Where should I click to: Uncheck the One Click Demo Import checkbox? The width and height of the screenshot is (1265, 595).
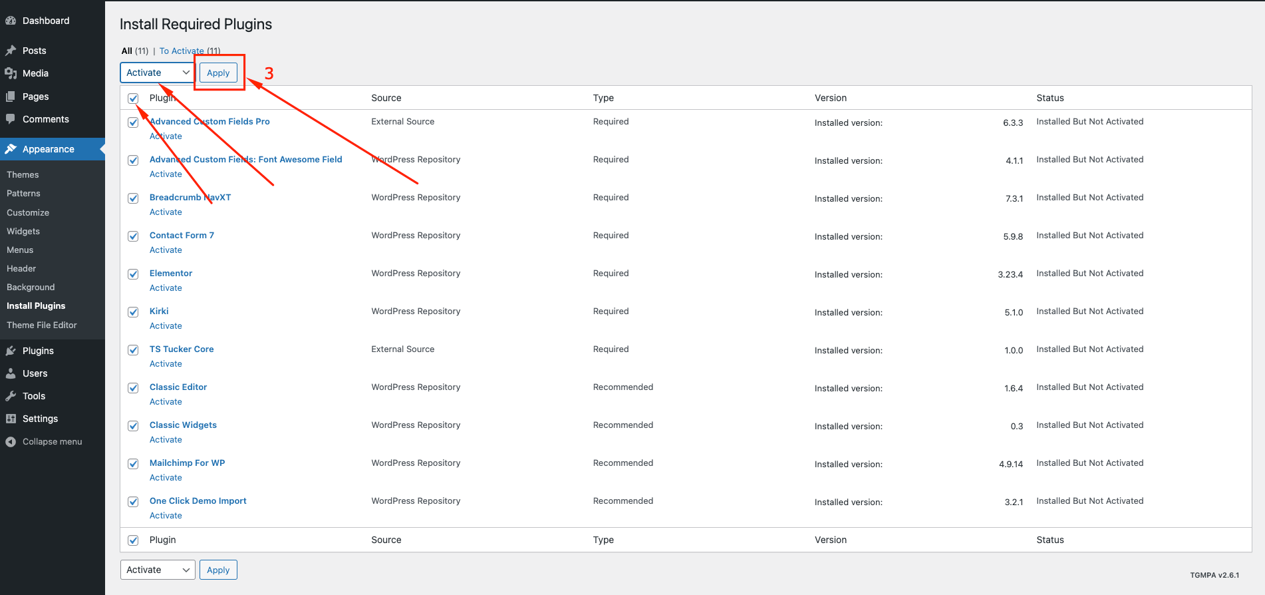(133, 502)
